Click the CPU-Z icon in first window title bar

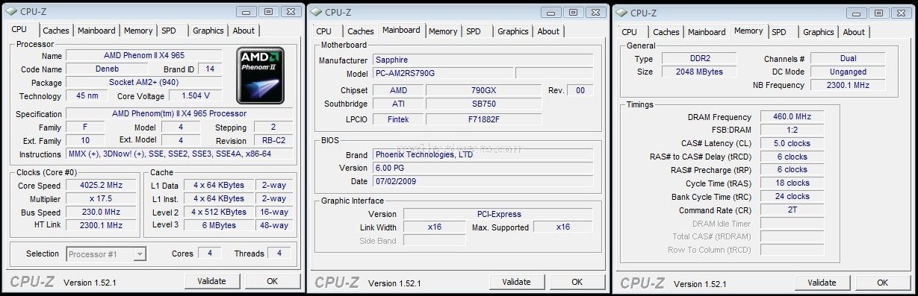point(11,12)
